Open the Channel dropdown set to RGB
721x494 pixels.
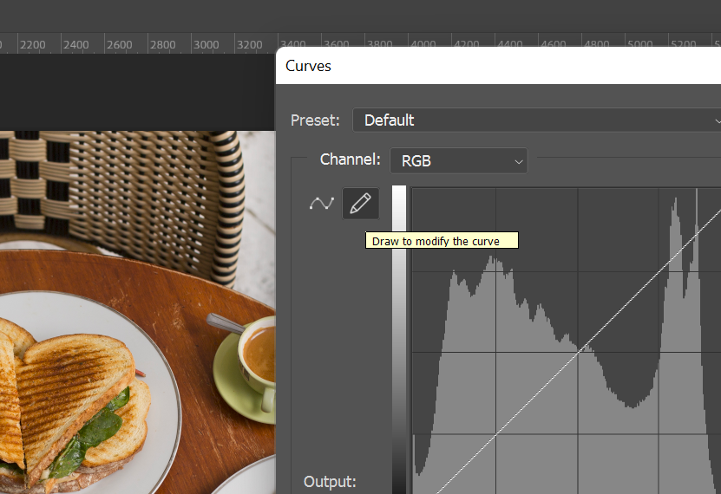click(x=458, y=160)
